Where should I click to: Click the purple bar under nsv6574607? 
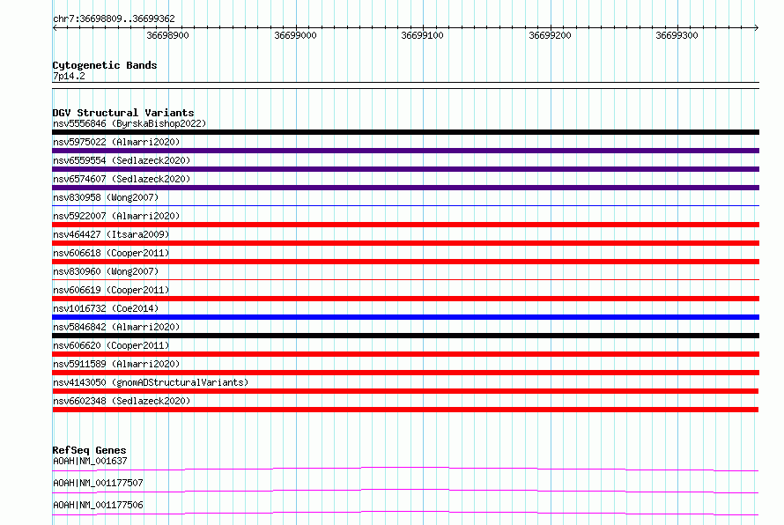(405, 188)
